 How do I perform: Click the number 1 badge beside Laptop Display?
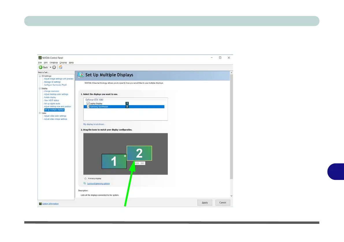coord(127,103)
